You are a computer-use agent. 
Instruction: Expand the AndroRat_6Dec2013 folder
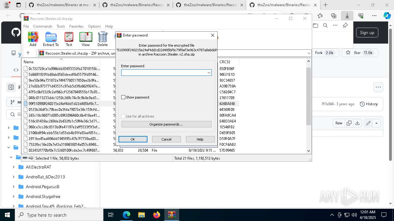click(x=14, y=177)
